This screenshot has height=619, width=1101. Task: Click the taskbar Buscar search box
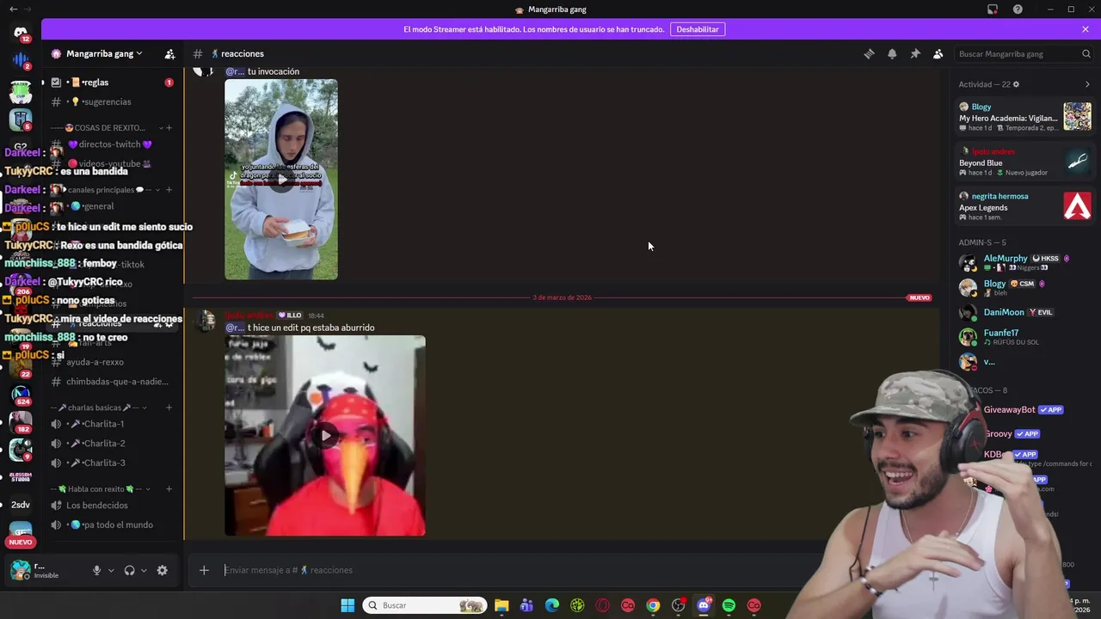coord(425,605)
